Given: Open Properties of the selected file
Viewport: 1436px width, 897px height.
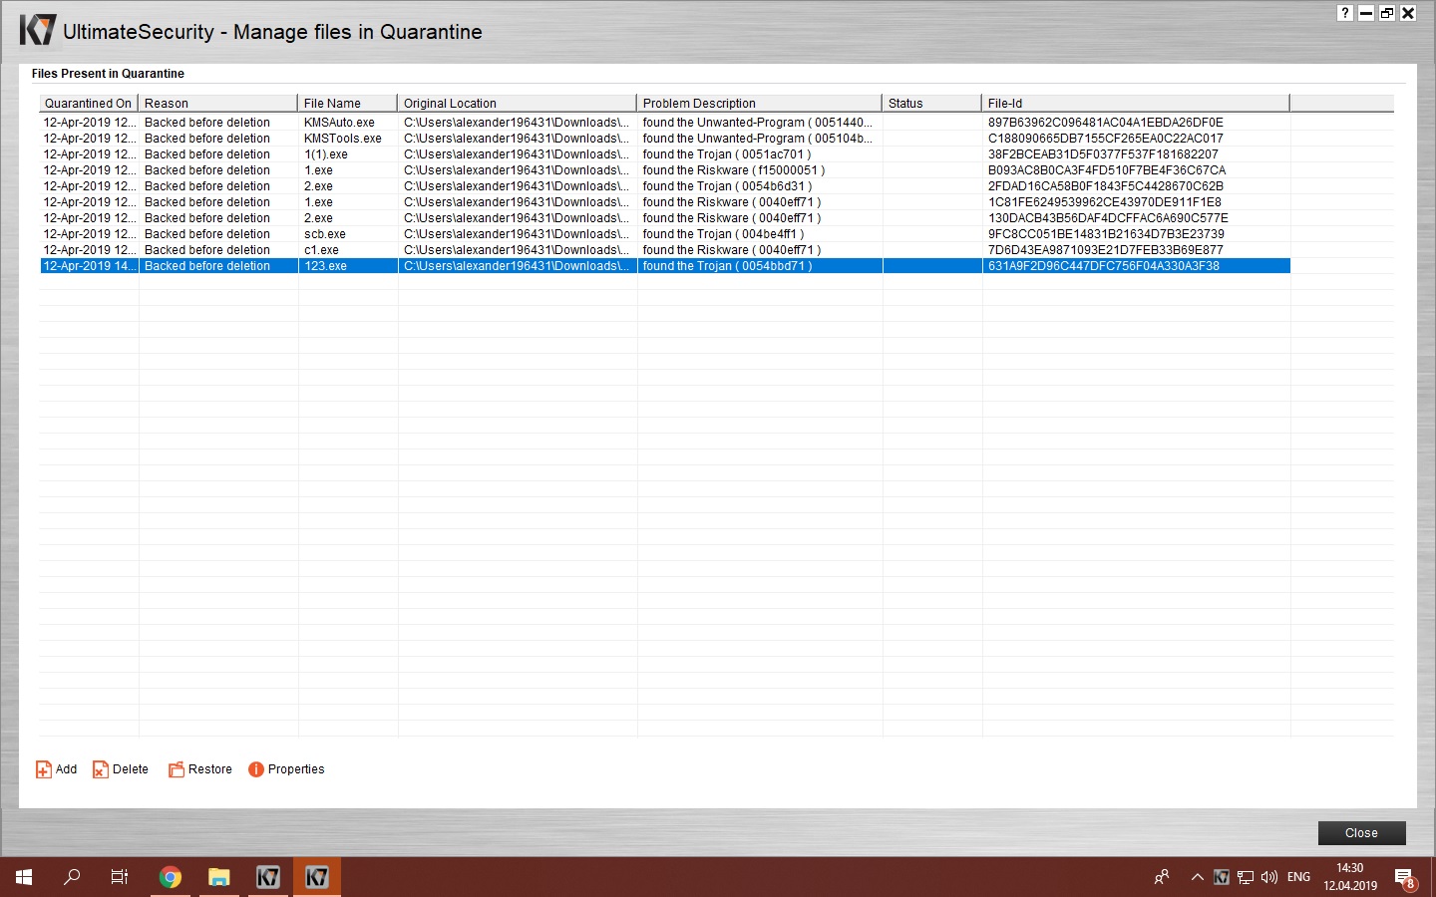Looking at the screenshot, I should click(286, 769).
